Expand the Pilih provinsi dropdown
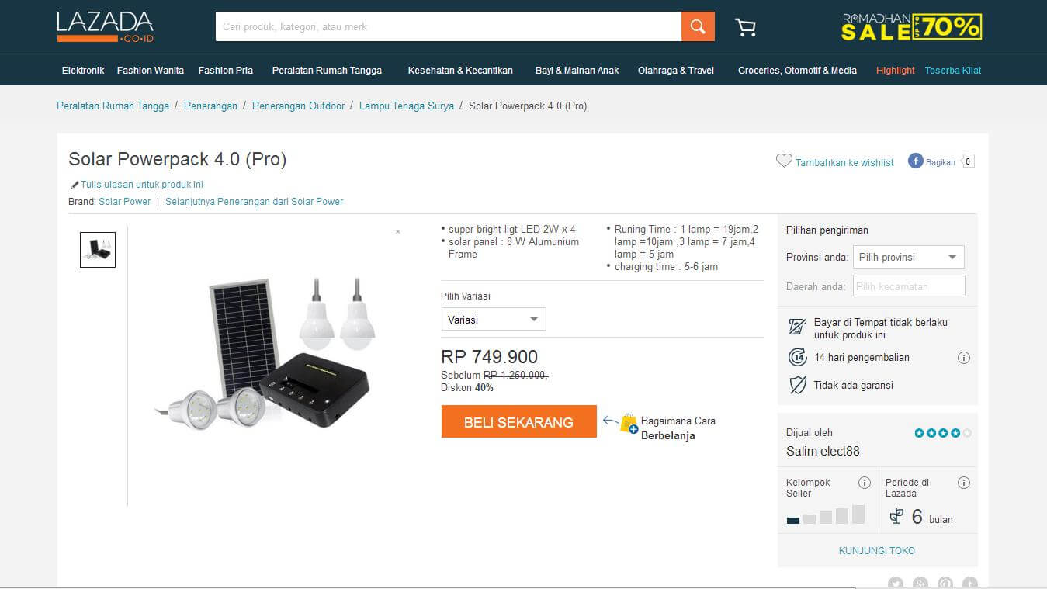 908,257
